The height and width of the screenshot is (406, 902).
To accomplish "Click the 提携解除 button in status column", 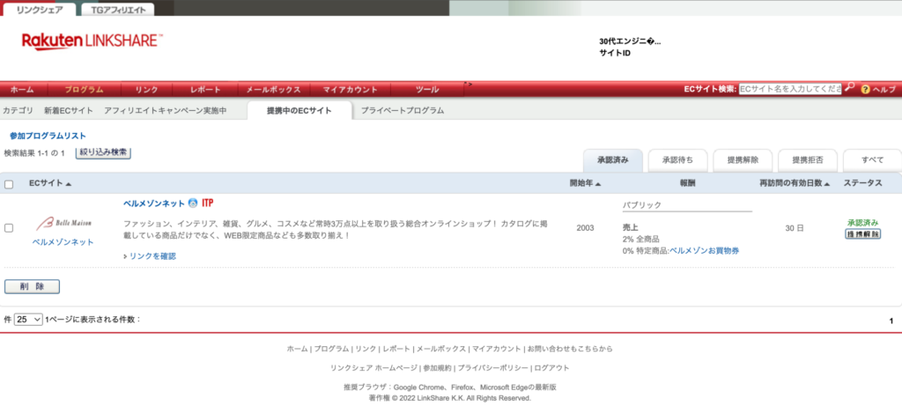I will pyautogui.click(x=863, y=235).
